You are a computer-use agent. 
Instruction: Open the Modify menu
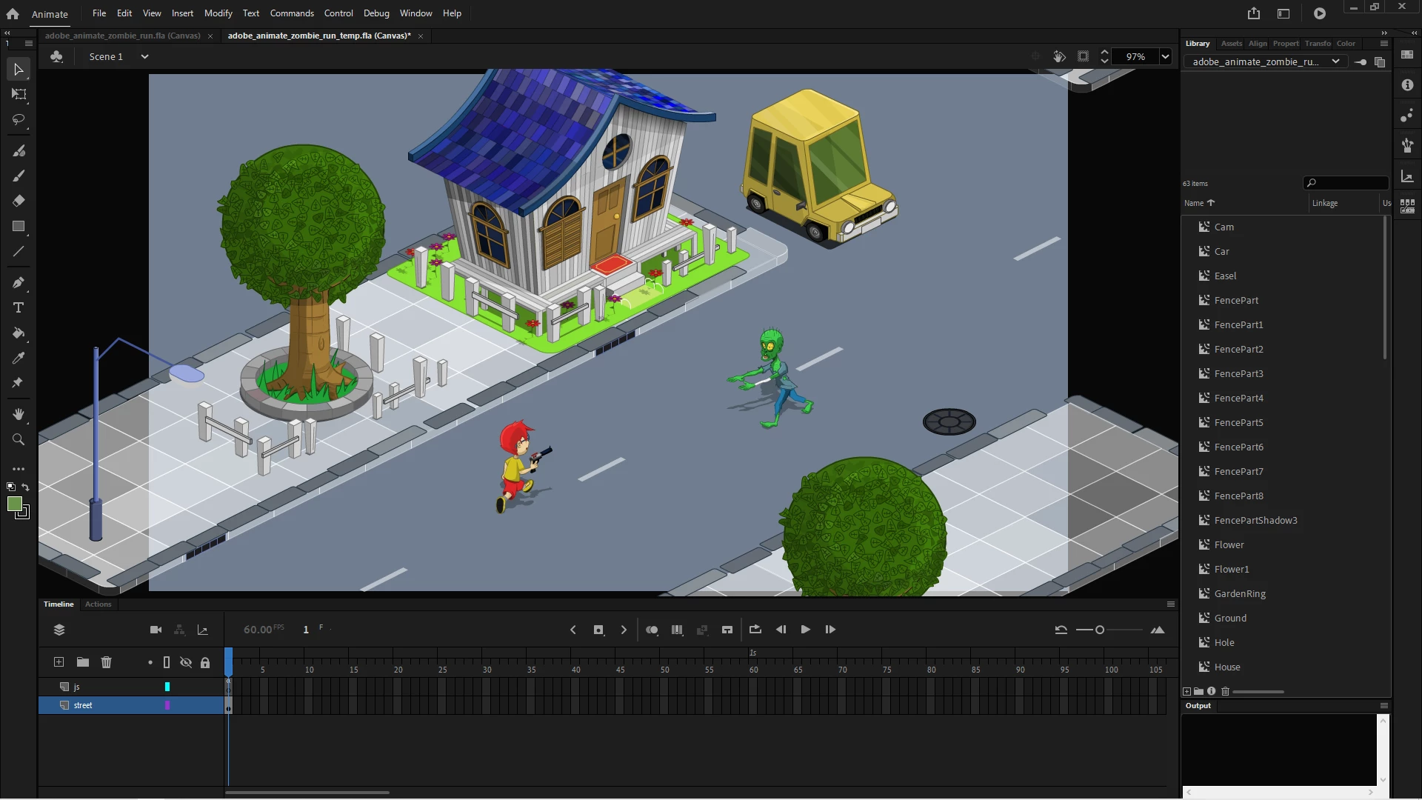(x=218, y=13)
